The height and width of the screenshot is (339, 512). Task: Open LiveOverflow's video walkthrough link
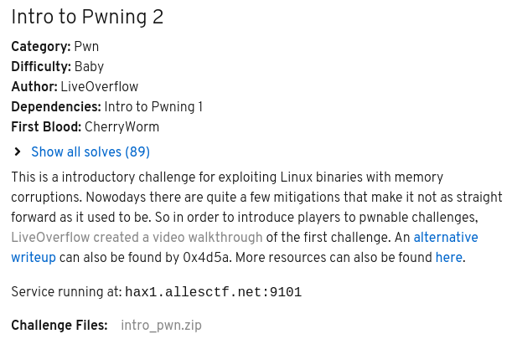pos(138,238)
